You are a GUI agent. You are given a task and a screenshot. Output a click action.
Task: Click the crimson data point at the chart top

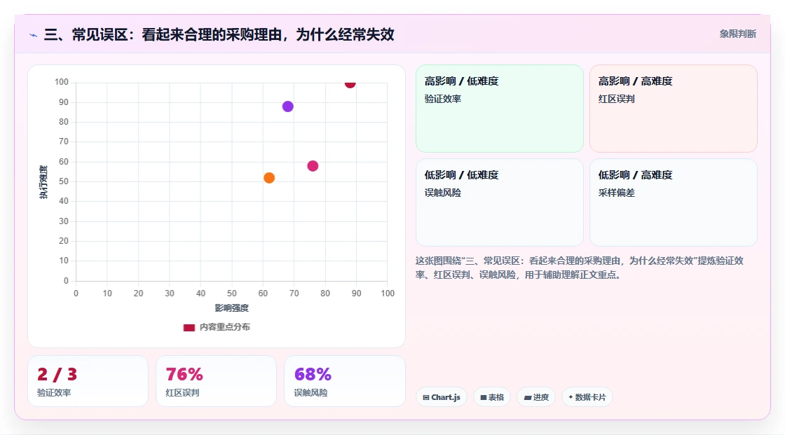[x=350, y=83]
